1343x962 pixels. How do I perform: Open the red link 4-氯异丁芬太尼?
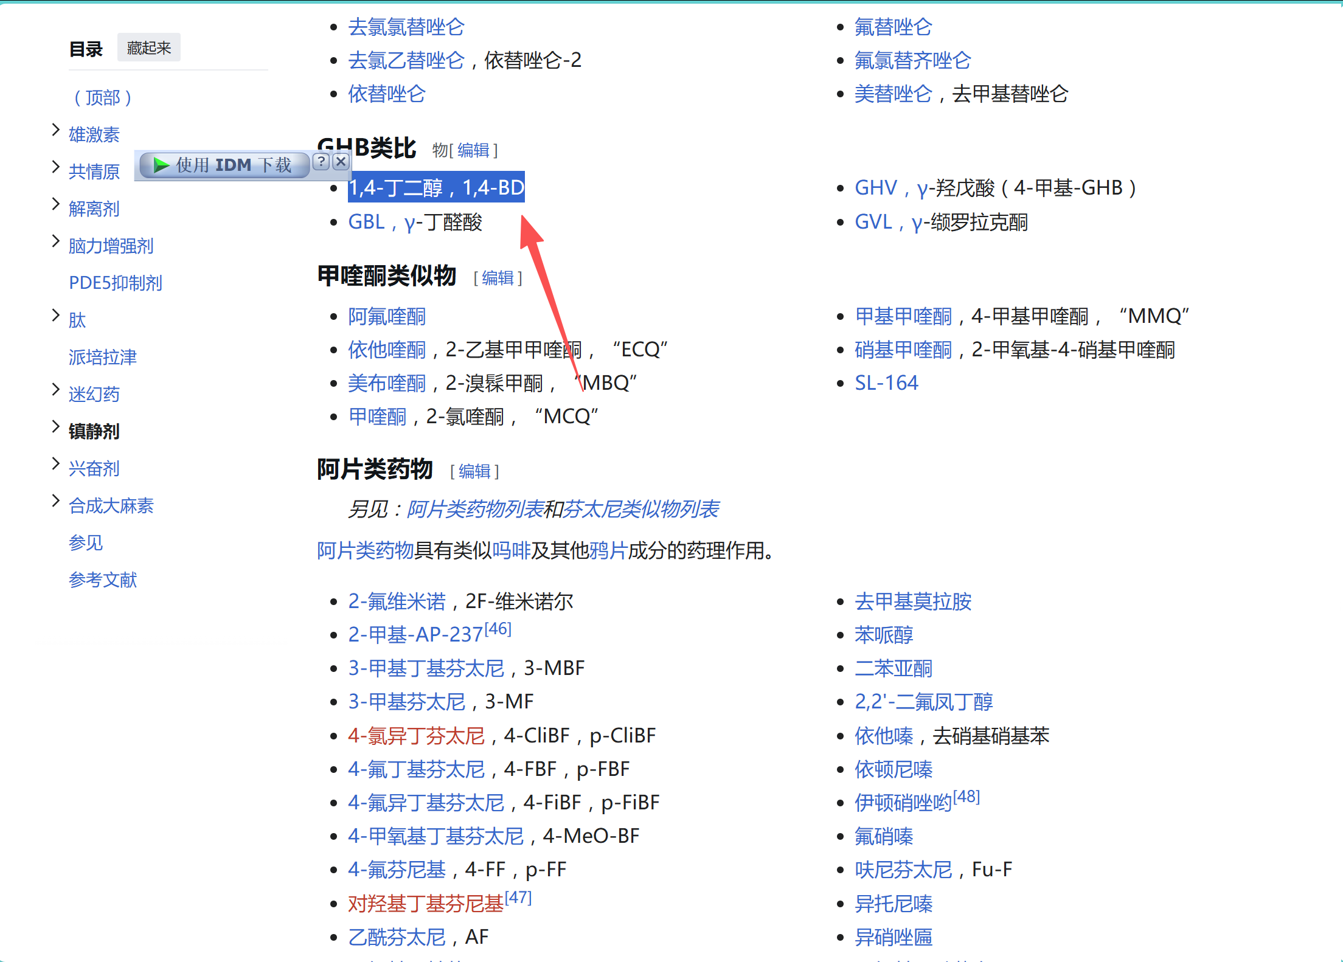[416, 736]
